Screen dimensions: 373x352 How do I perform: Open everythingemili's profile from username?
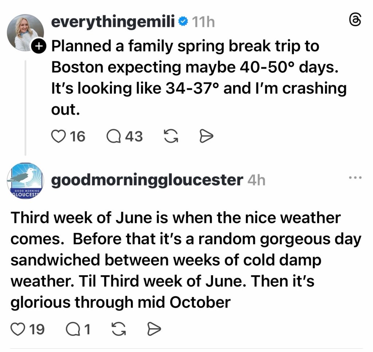pos(113,22)
